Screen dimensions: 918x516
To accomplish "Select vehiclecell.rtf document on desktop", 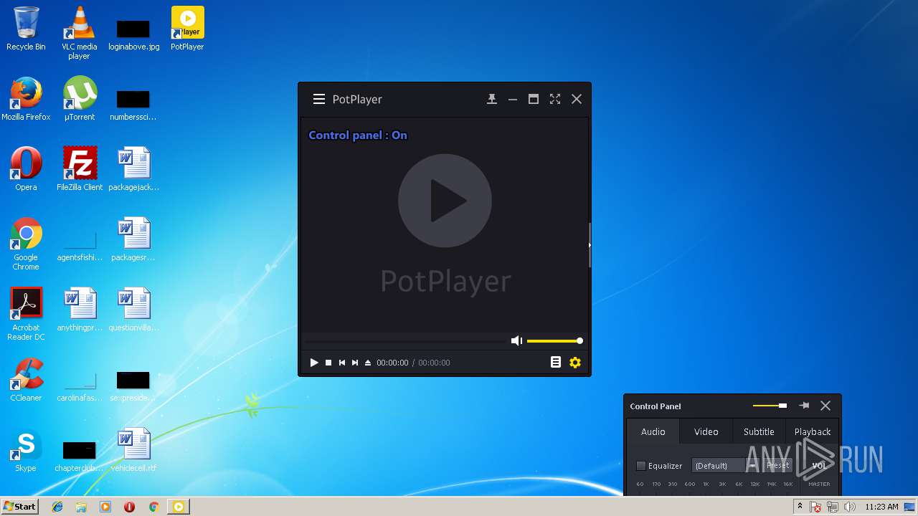I will pos(133,450).
